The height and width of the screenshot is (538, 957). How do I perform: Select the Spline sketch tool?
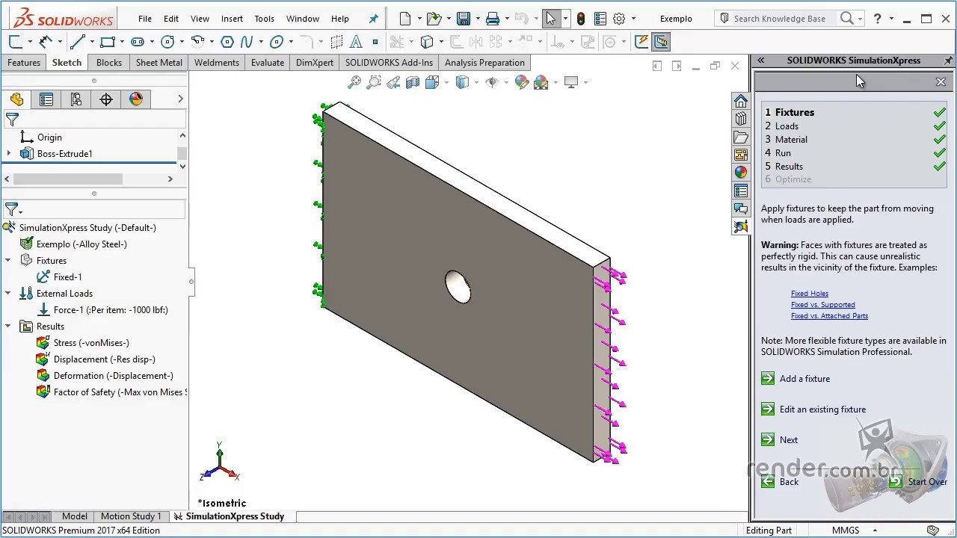[x=246, y=42]
